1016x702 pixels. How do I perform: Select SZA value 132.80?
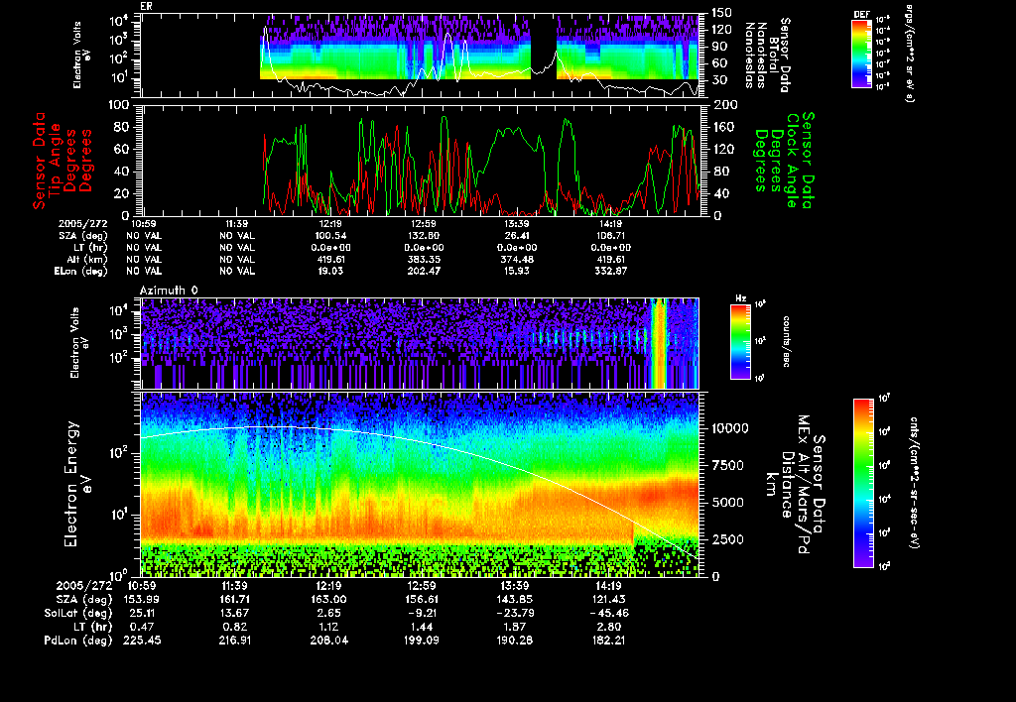(x=424, y=236)
